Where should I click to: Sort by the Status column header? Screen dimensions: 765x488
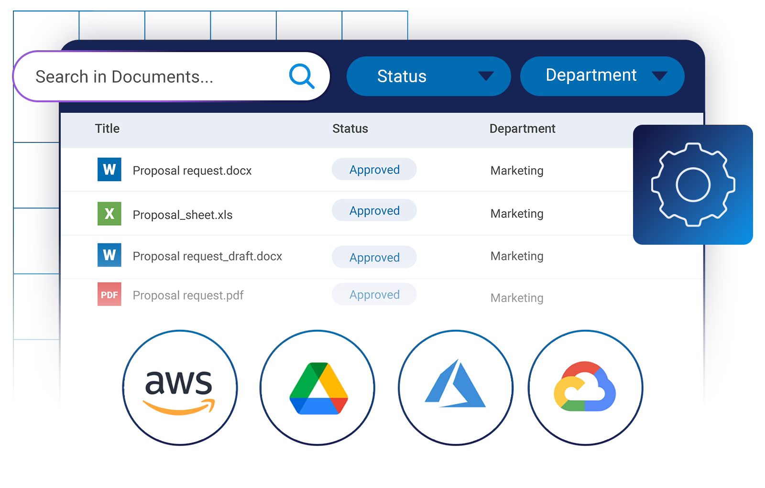350,129
